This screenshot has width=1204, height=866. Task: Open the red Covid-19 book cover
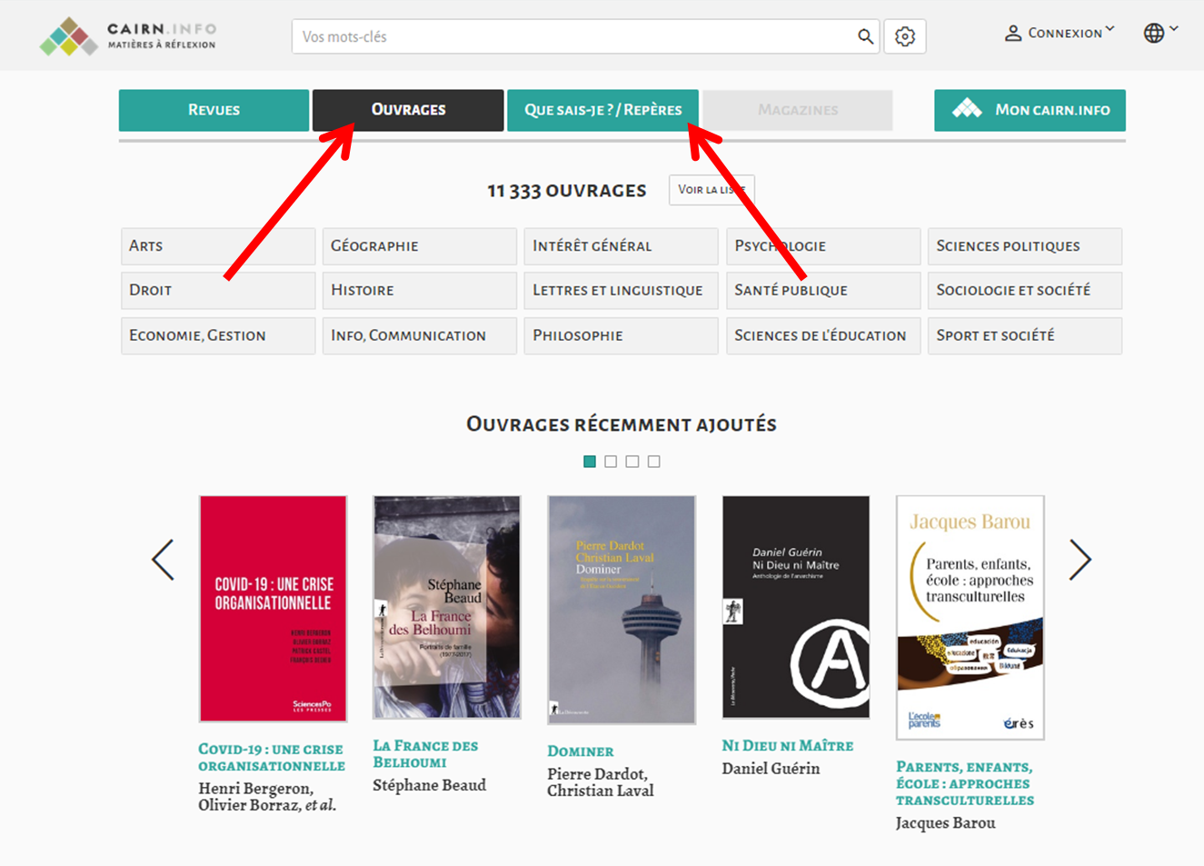274,609
